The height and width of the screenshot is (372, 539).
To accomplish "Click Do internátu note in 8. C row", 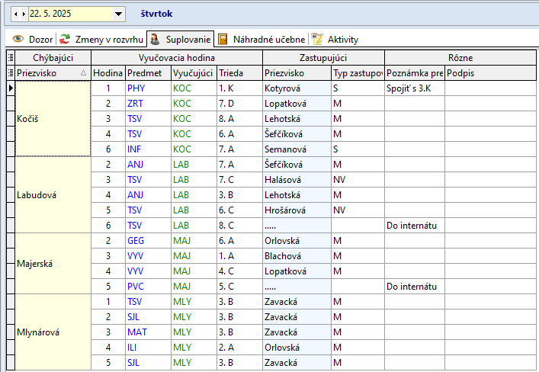I will 415,226.
